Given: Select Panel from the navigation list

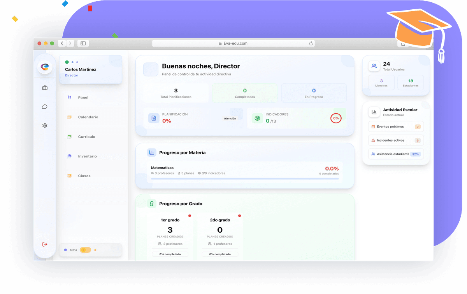Looking at the screenshot, I should [x=83, y=97].
